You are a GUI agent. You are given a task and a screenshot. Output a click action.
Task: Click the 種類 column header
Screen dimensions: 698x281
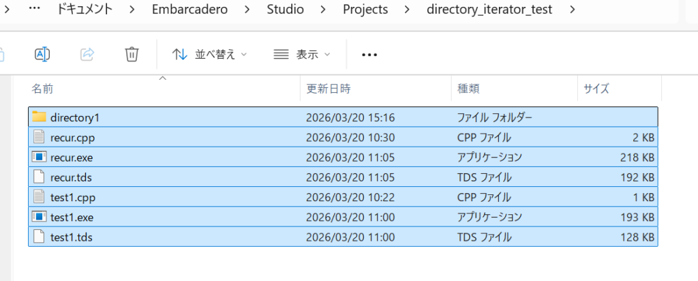[468, 89]
